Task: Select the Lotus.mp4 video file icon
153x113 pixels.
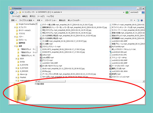Action: tap(41, 55)
